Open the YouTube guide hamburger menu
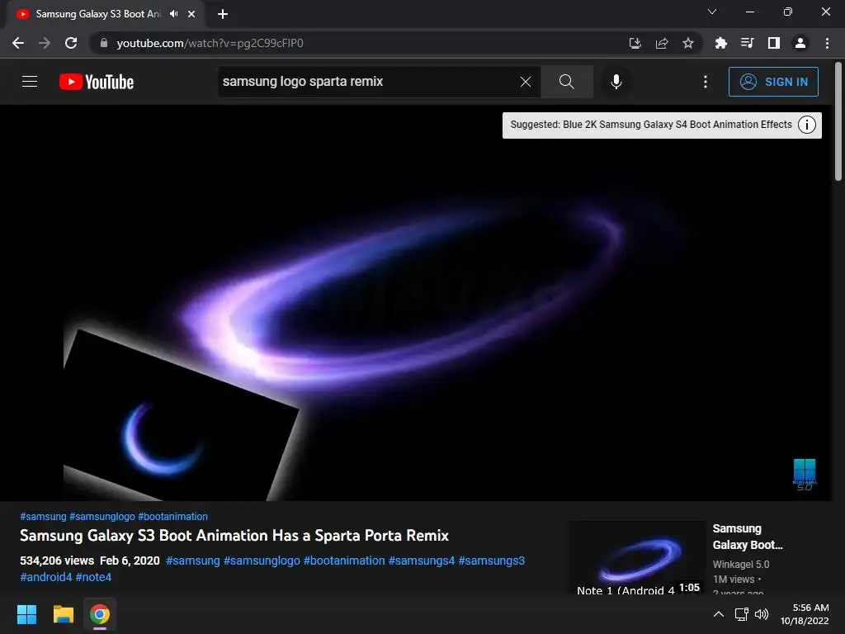The image size is (845, 634). pos(30,82)
